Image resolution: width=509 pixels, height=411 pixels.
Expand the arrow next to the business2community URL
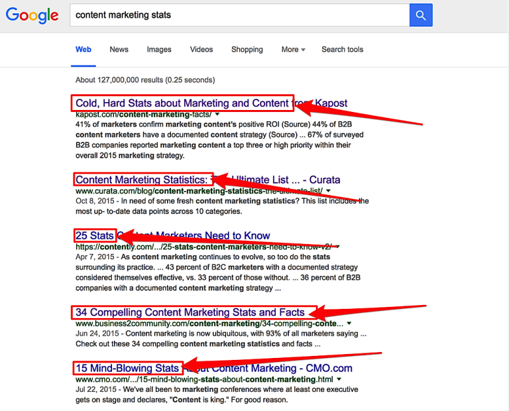click(x=349, y=323)
